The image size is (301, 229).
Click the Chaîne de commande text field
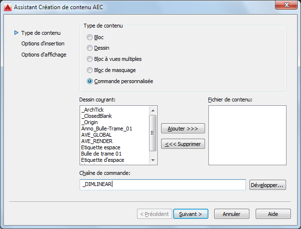click(163, 185)
